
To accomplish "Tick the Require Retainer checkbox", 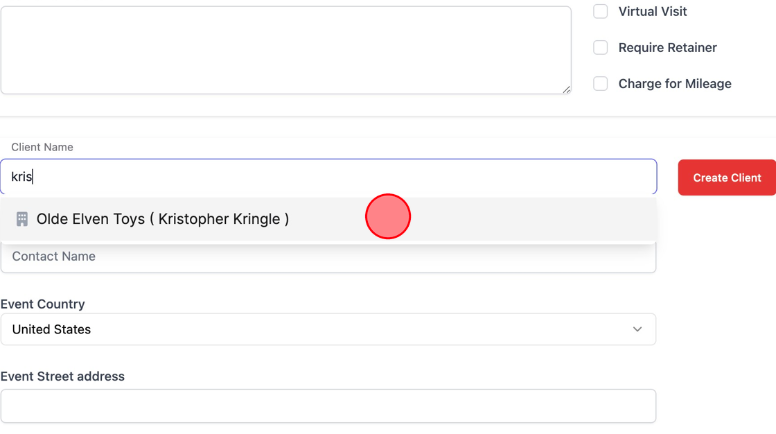I will pos(601,47).
